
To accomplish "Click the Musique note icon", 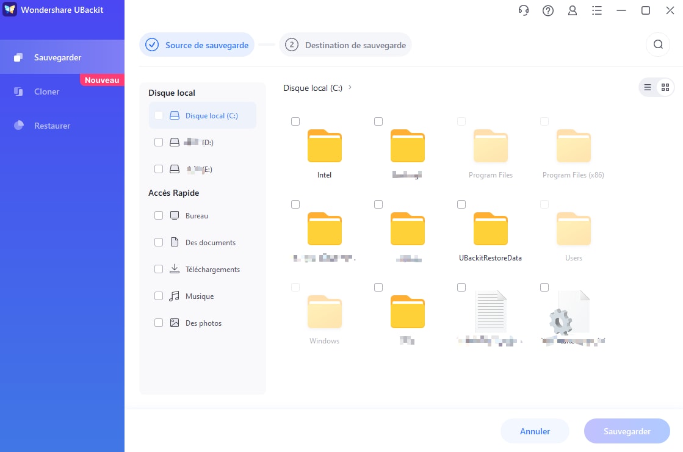I will coord(175,296).
